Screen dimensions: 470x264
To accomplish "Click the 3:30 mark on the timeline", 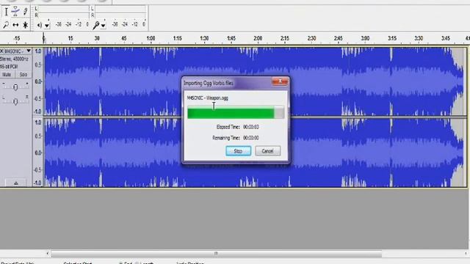I will coord(419,38).
